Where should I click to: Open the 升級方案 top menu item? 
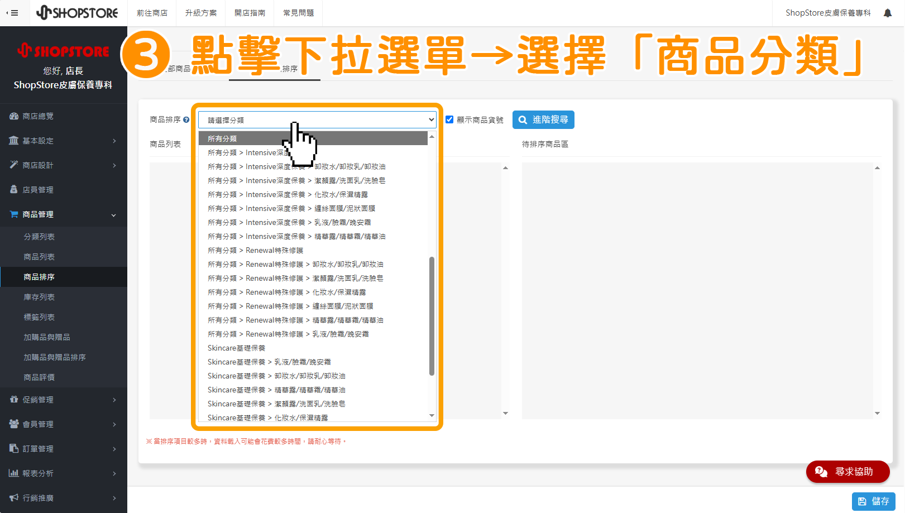[x=201, y=13]
